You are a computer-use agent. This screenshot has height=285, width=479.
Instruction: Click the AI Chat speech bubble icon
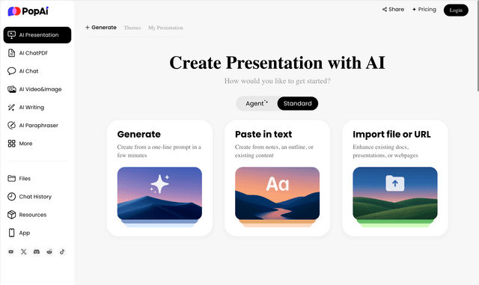pos(12,71)
